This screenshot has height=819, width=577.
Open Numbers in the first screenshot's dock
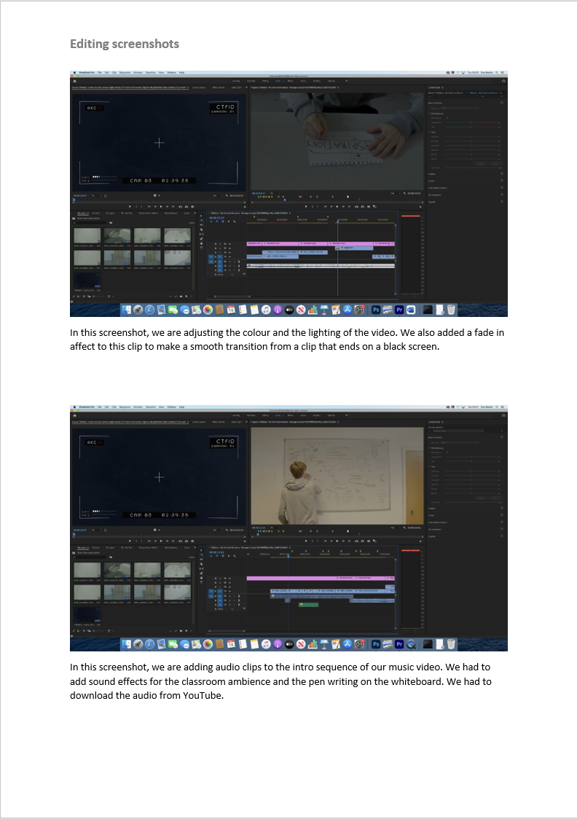pos(313,310)
